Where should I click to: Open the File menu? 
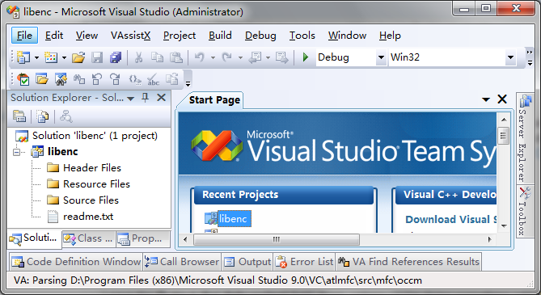(x=24, y=36)
